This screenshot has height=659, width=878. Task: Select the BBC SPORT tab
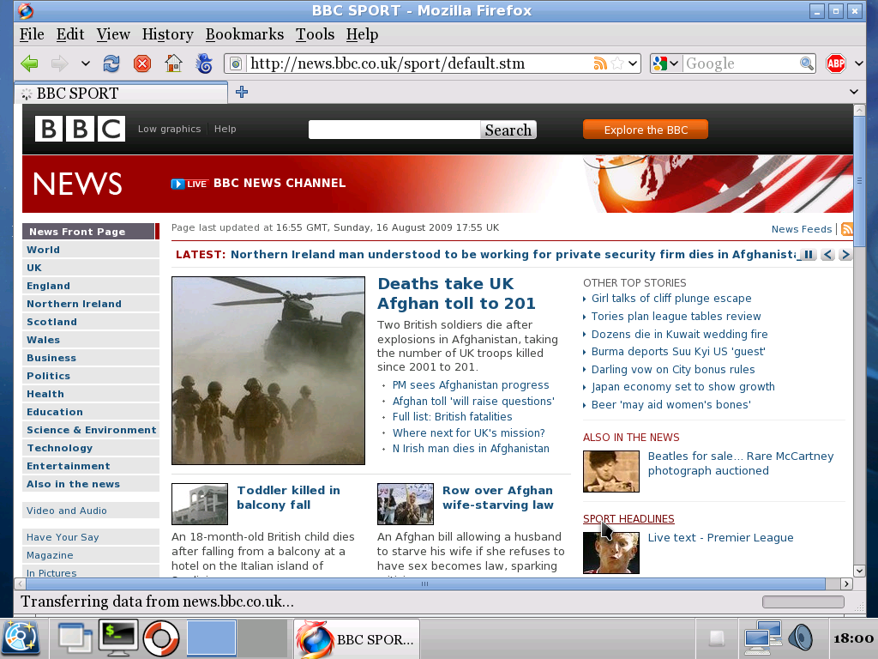click(121, 93)
